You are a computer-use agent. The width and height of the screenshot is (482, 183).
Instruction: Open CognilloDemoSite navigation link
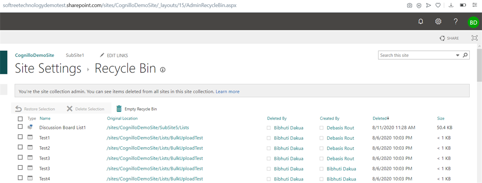(x=34, y=55)
